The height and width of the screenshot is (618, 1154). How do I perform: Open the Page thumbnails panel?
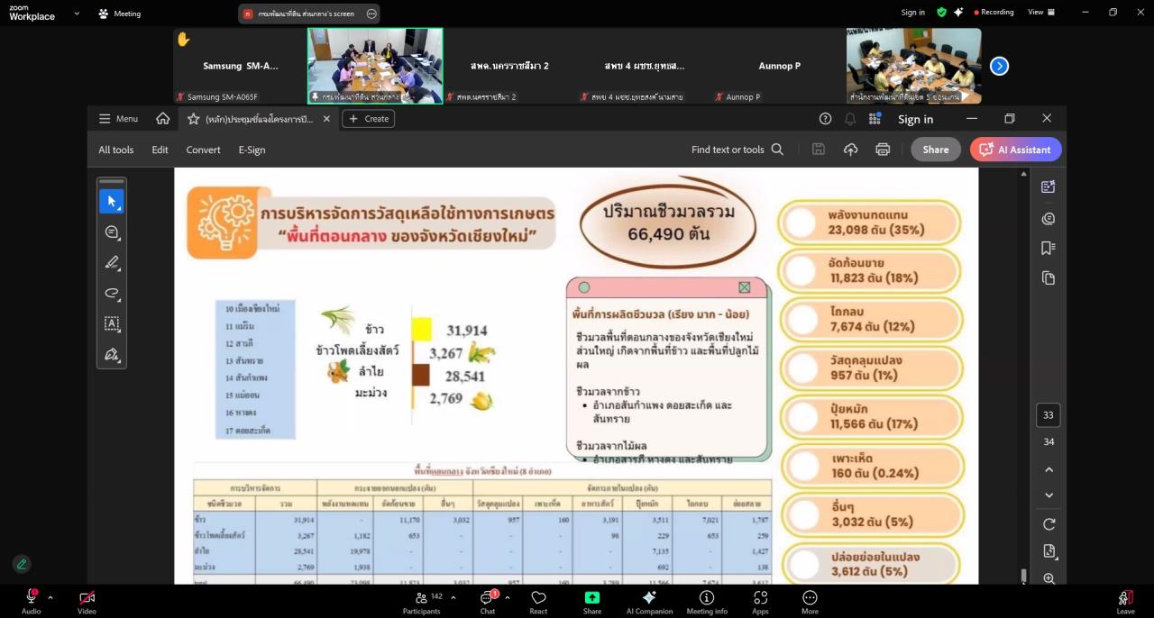tap(1048, 279)
